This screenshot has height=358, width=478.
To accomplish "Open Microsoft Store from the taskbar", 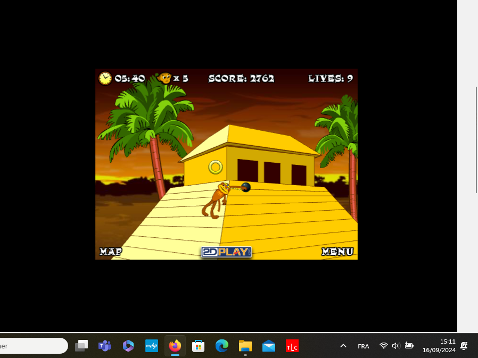I will coord(198,346).
